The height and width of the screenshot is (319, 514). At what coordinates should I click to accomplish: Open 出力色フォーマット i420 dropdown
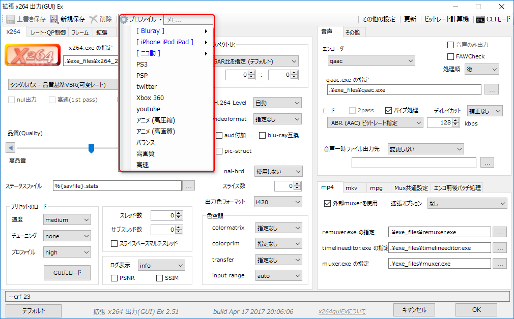click(278, 202)
